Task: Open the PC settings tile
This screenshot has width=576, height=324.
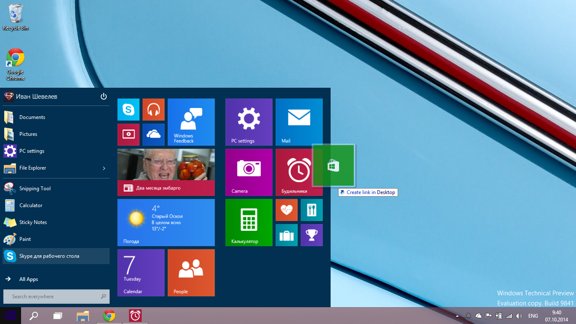Action: pyautogui.click(x=249, y=122)
